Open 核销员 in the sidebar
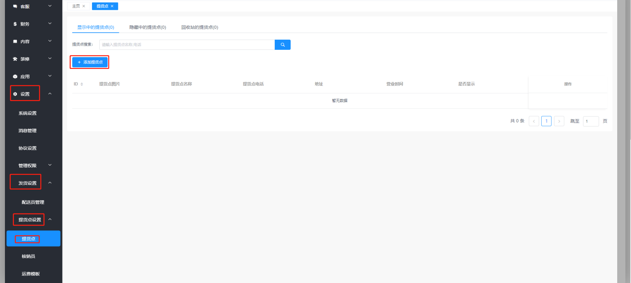The width and height of the screenshot is (631, 283). (29, 256)
